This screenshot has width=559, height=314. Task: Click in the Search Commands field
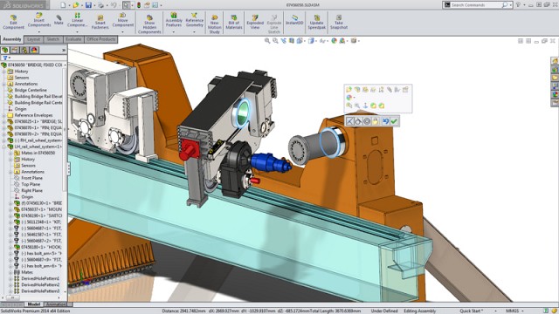[x=476, y=5]
